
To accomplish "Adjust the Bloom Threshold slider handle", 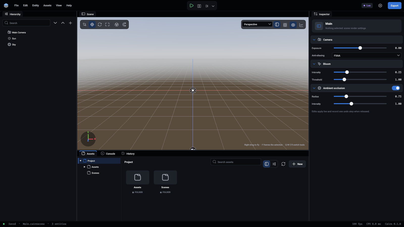I will pyautogui.click(x=344, y=79).
